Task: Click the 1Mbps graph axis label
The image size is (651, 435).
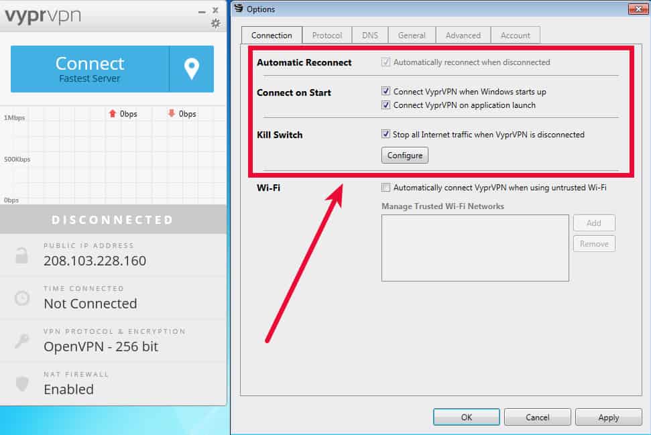Action: click(15, 118)
